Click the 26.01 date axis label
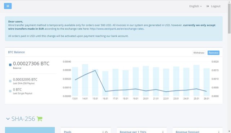Screen dimensions: 231x133 (x=206, y=98)
